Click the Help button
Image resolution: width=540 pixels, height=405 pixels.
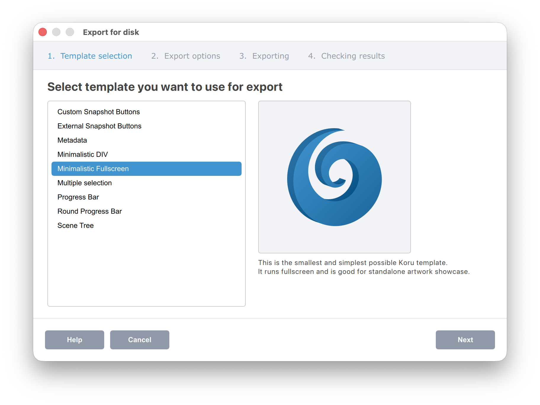[x=75, y=340]
